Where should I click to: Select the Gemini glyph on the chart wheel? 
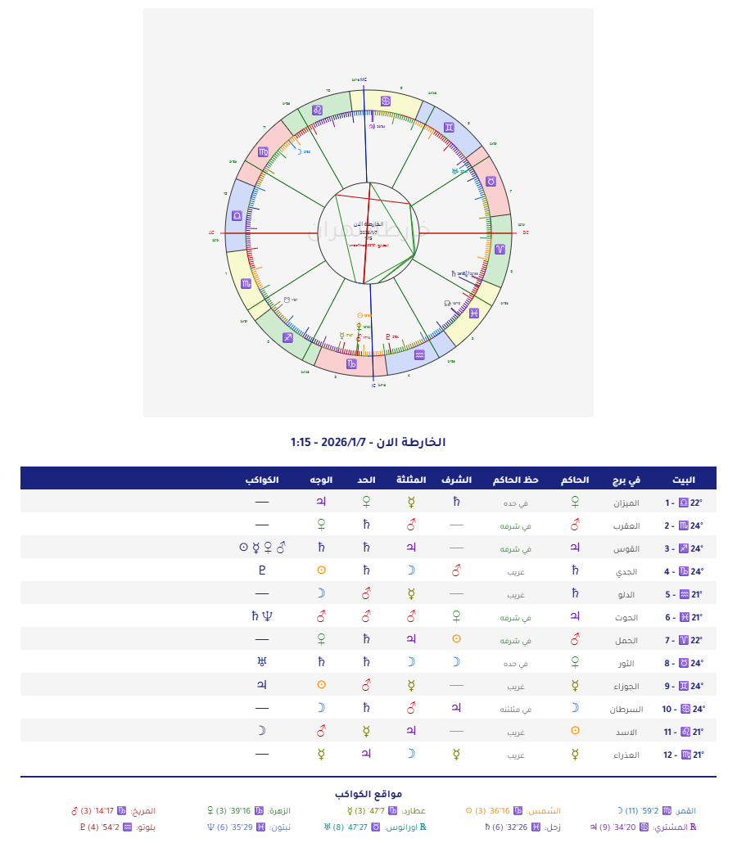450,127
